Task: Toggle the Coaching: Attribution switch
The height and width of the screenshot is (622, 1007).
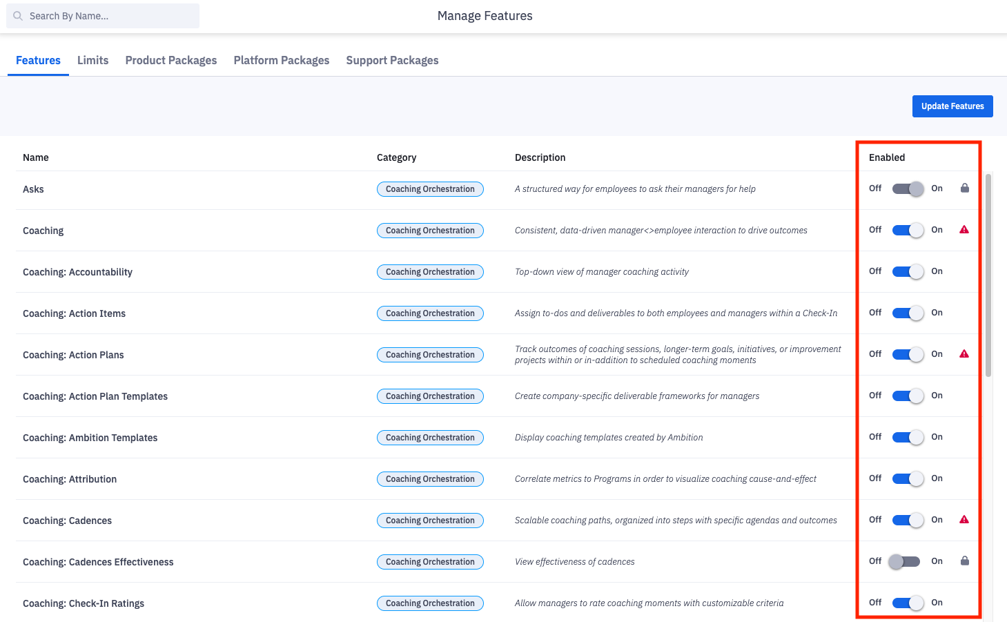Action: pos(907,478)
